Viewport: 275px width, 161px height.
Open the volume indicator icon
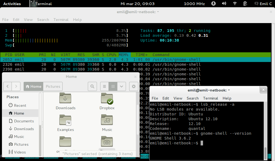click(x=224, y=3)
